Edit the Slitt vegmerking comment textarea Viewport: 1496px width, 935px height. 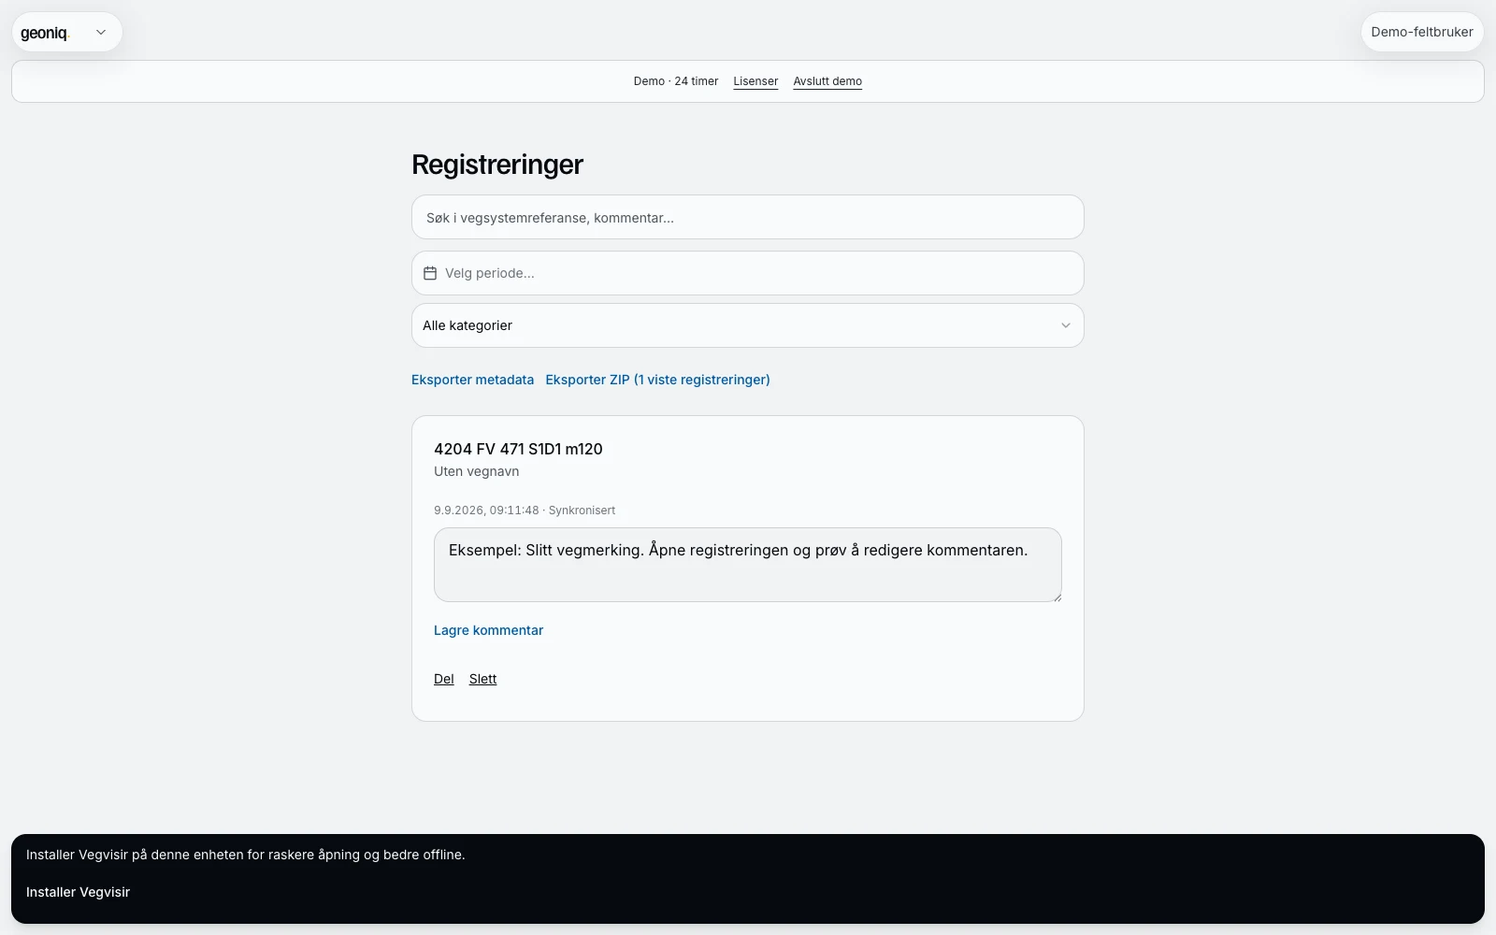point(748,565)
